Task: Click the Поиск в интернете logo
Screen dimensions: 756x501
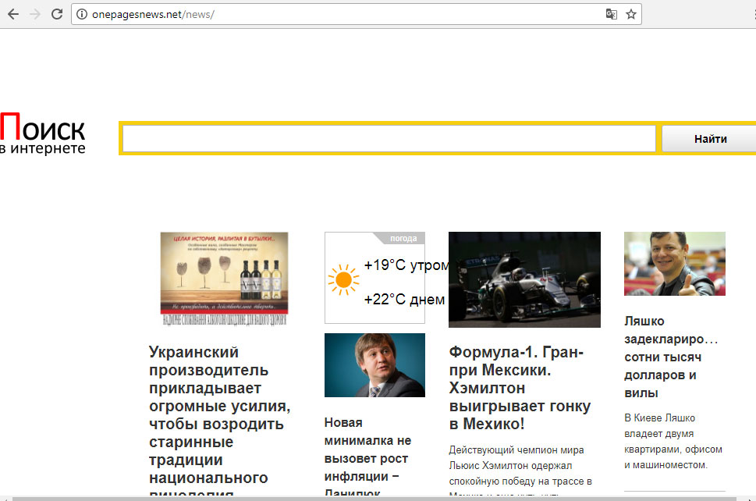Action: 43,134
